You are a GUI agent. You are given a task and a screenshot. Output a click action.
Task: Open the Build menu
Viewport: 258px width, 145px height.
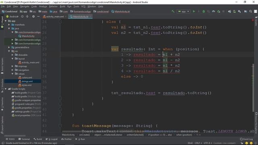62,6
